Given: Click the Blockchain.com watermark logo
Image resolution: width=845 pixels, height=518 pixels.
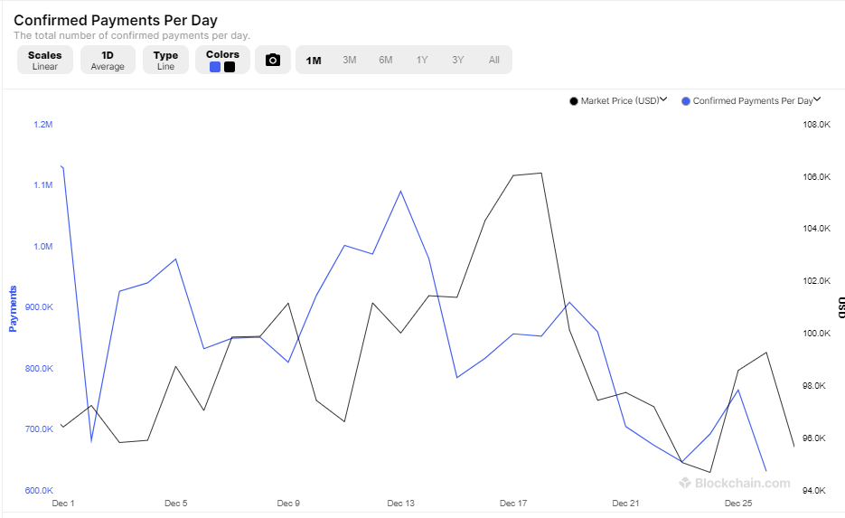Looking at the screenshot, I should click(x=735, y=483).
